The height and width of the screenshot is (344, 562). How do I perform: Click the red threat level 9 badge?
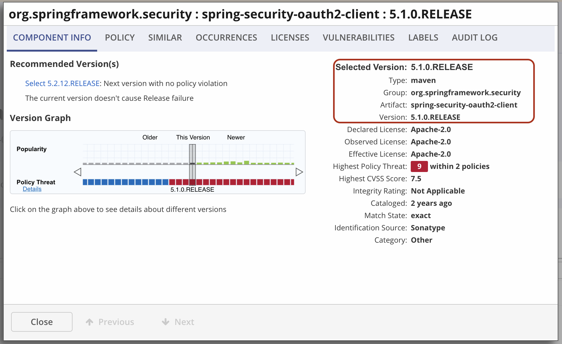click(419, 166)
